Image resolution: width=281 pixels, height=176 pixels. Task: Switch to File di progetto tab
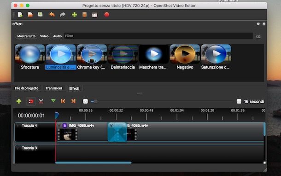(x=27, y=88)
